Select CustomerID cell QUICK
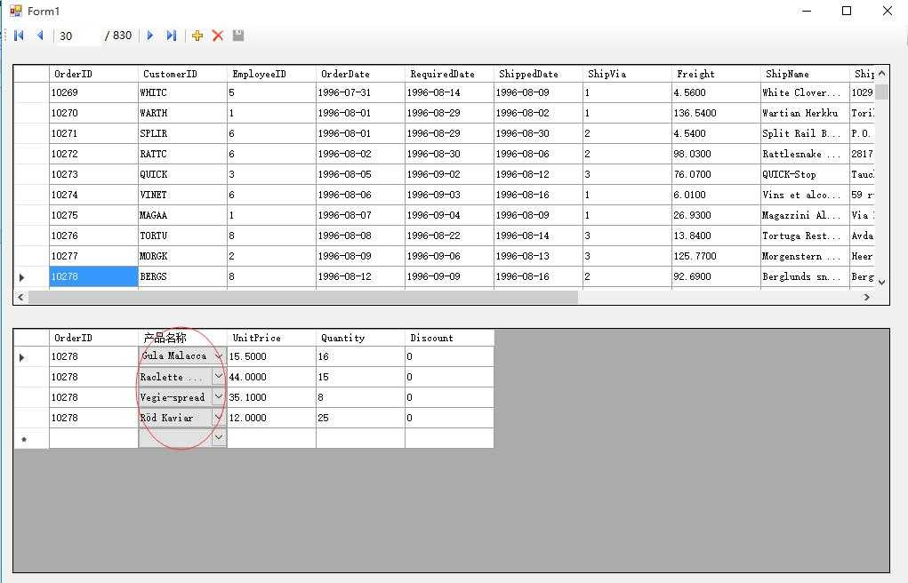Viewport: 908px width, 583px height. 182,174
